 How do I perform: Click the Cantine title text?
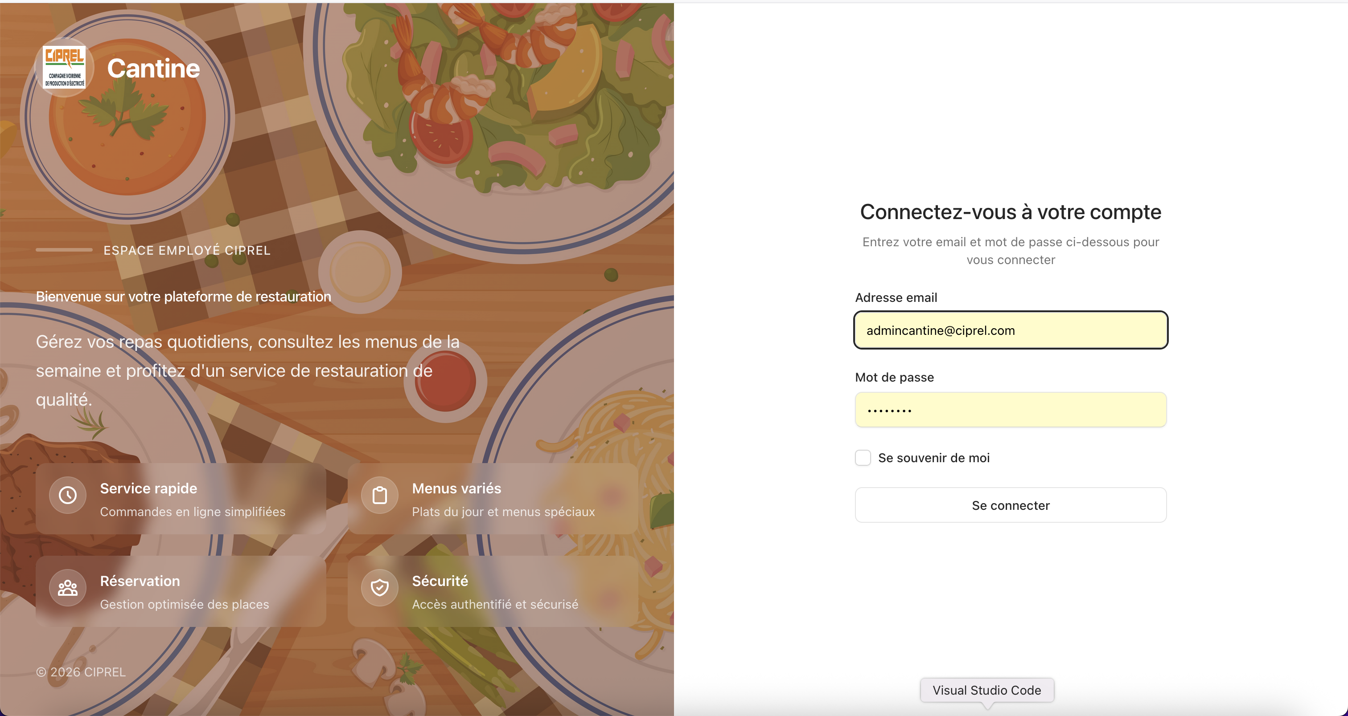click(x=153, y=69)
